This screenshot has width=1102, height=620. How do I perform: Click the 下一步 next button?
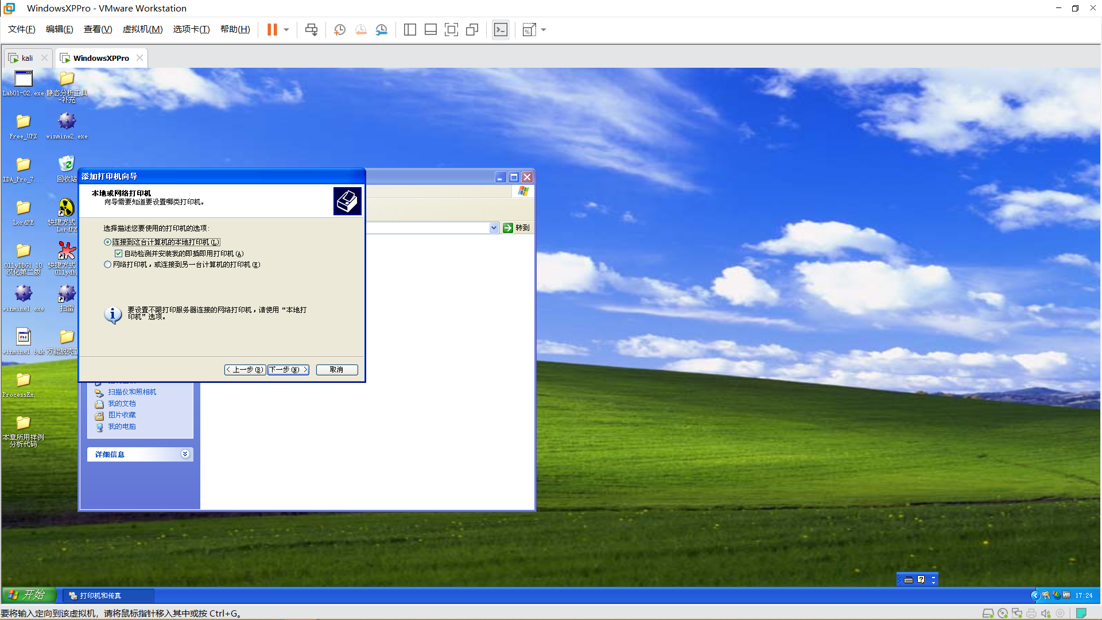pos(288,370)
